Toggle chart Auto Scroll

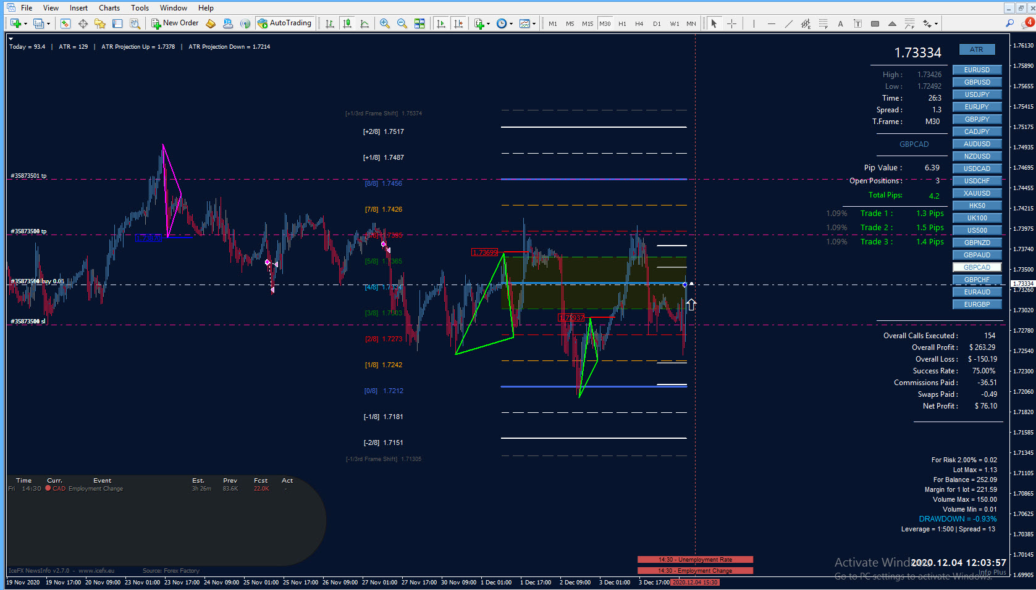[441, 23]
